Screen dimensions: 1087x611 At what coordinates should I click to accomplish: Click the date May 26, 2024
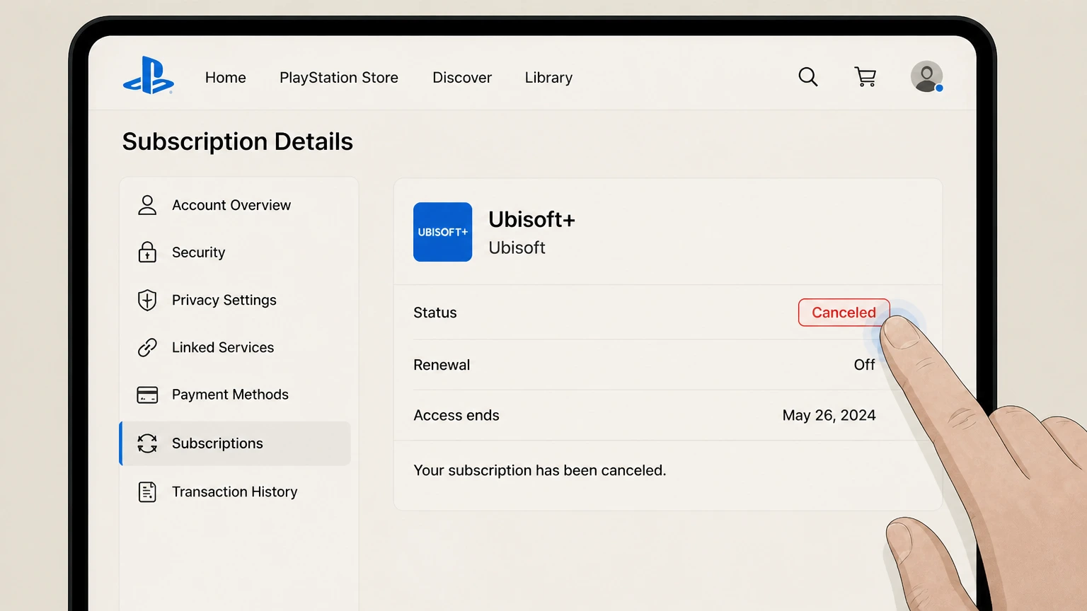click(x=829, y=415)
